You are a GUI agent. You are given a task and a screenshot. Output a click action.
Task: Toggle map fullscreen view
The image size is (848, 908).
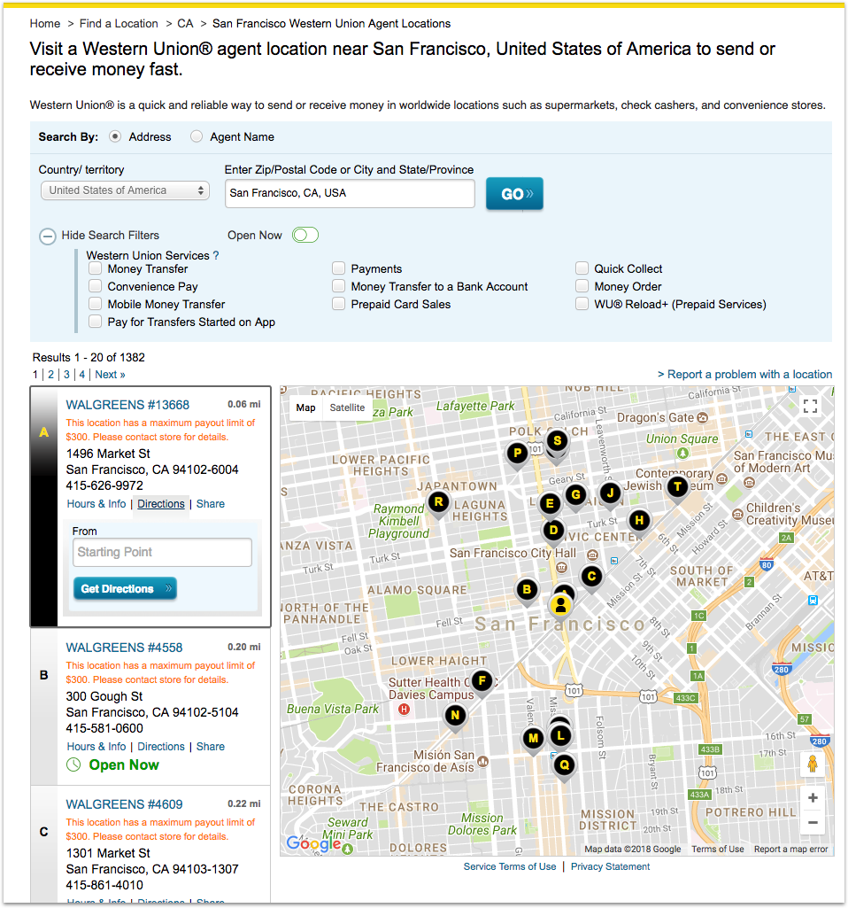(811, 407)
